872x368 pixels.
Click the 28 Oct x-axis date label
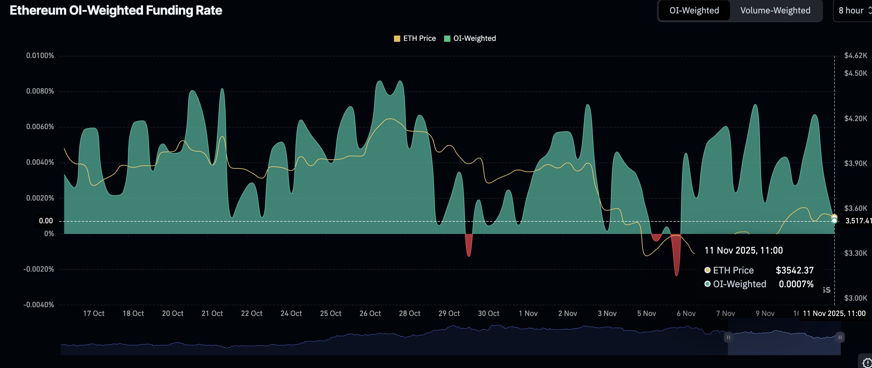409,313
